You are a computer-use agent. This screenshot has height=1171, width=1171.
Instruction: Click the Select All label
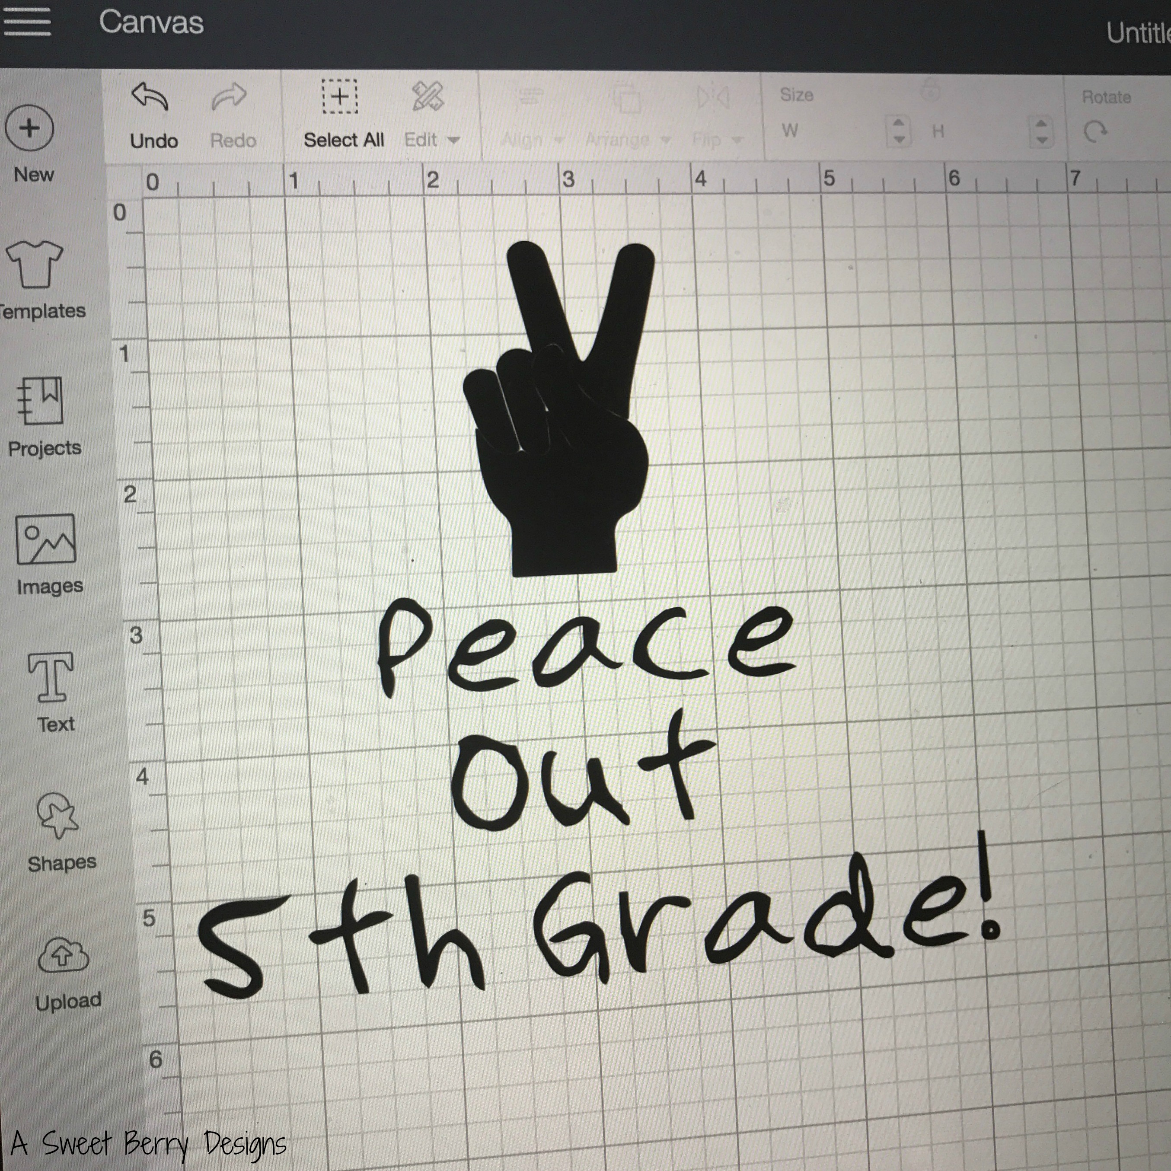(344, 140)
